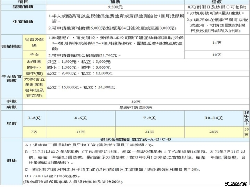Screen dimensions: 250x187
Task: Click the 分娩前後可請8星期產假 text
Action: click(x=216, y=13)
